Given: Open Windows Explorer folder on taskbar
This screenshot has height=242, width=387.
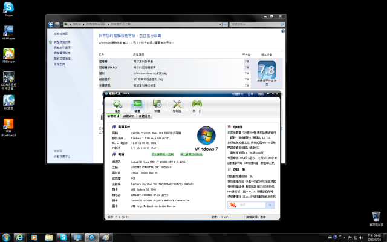Looking at the screenshot, I should pos(49,237).
